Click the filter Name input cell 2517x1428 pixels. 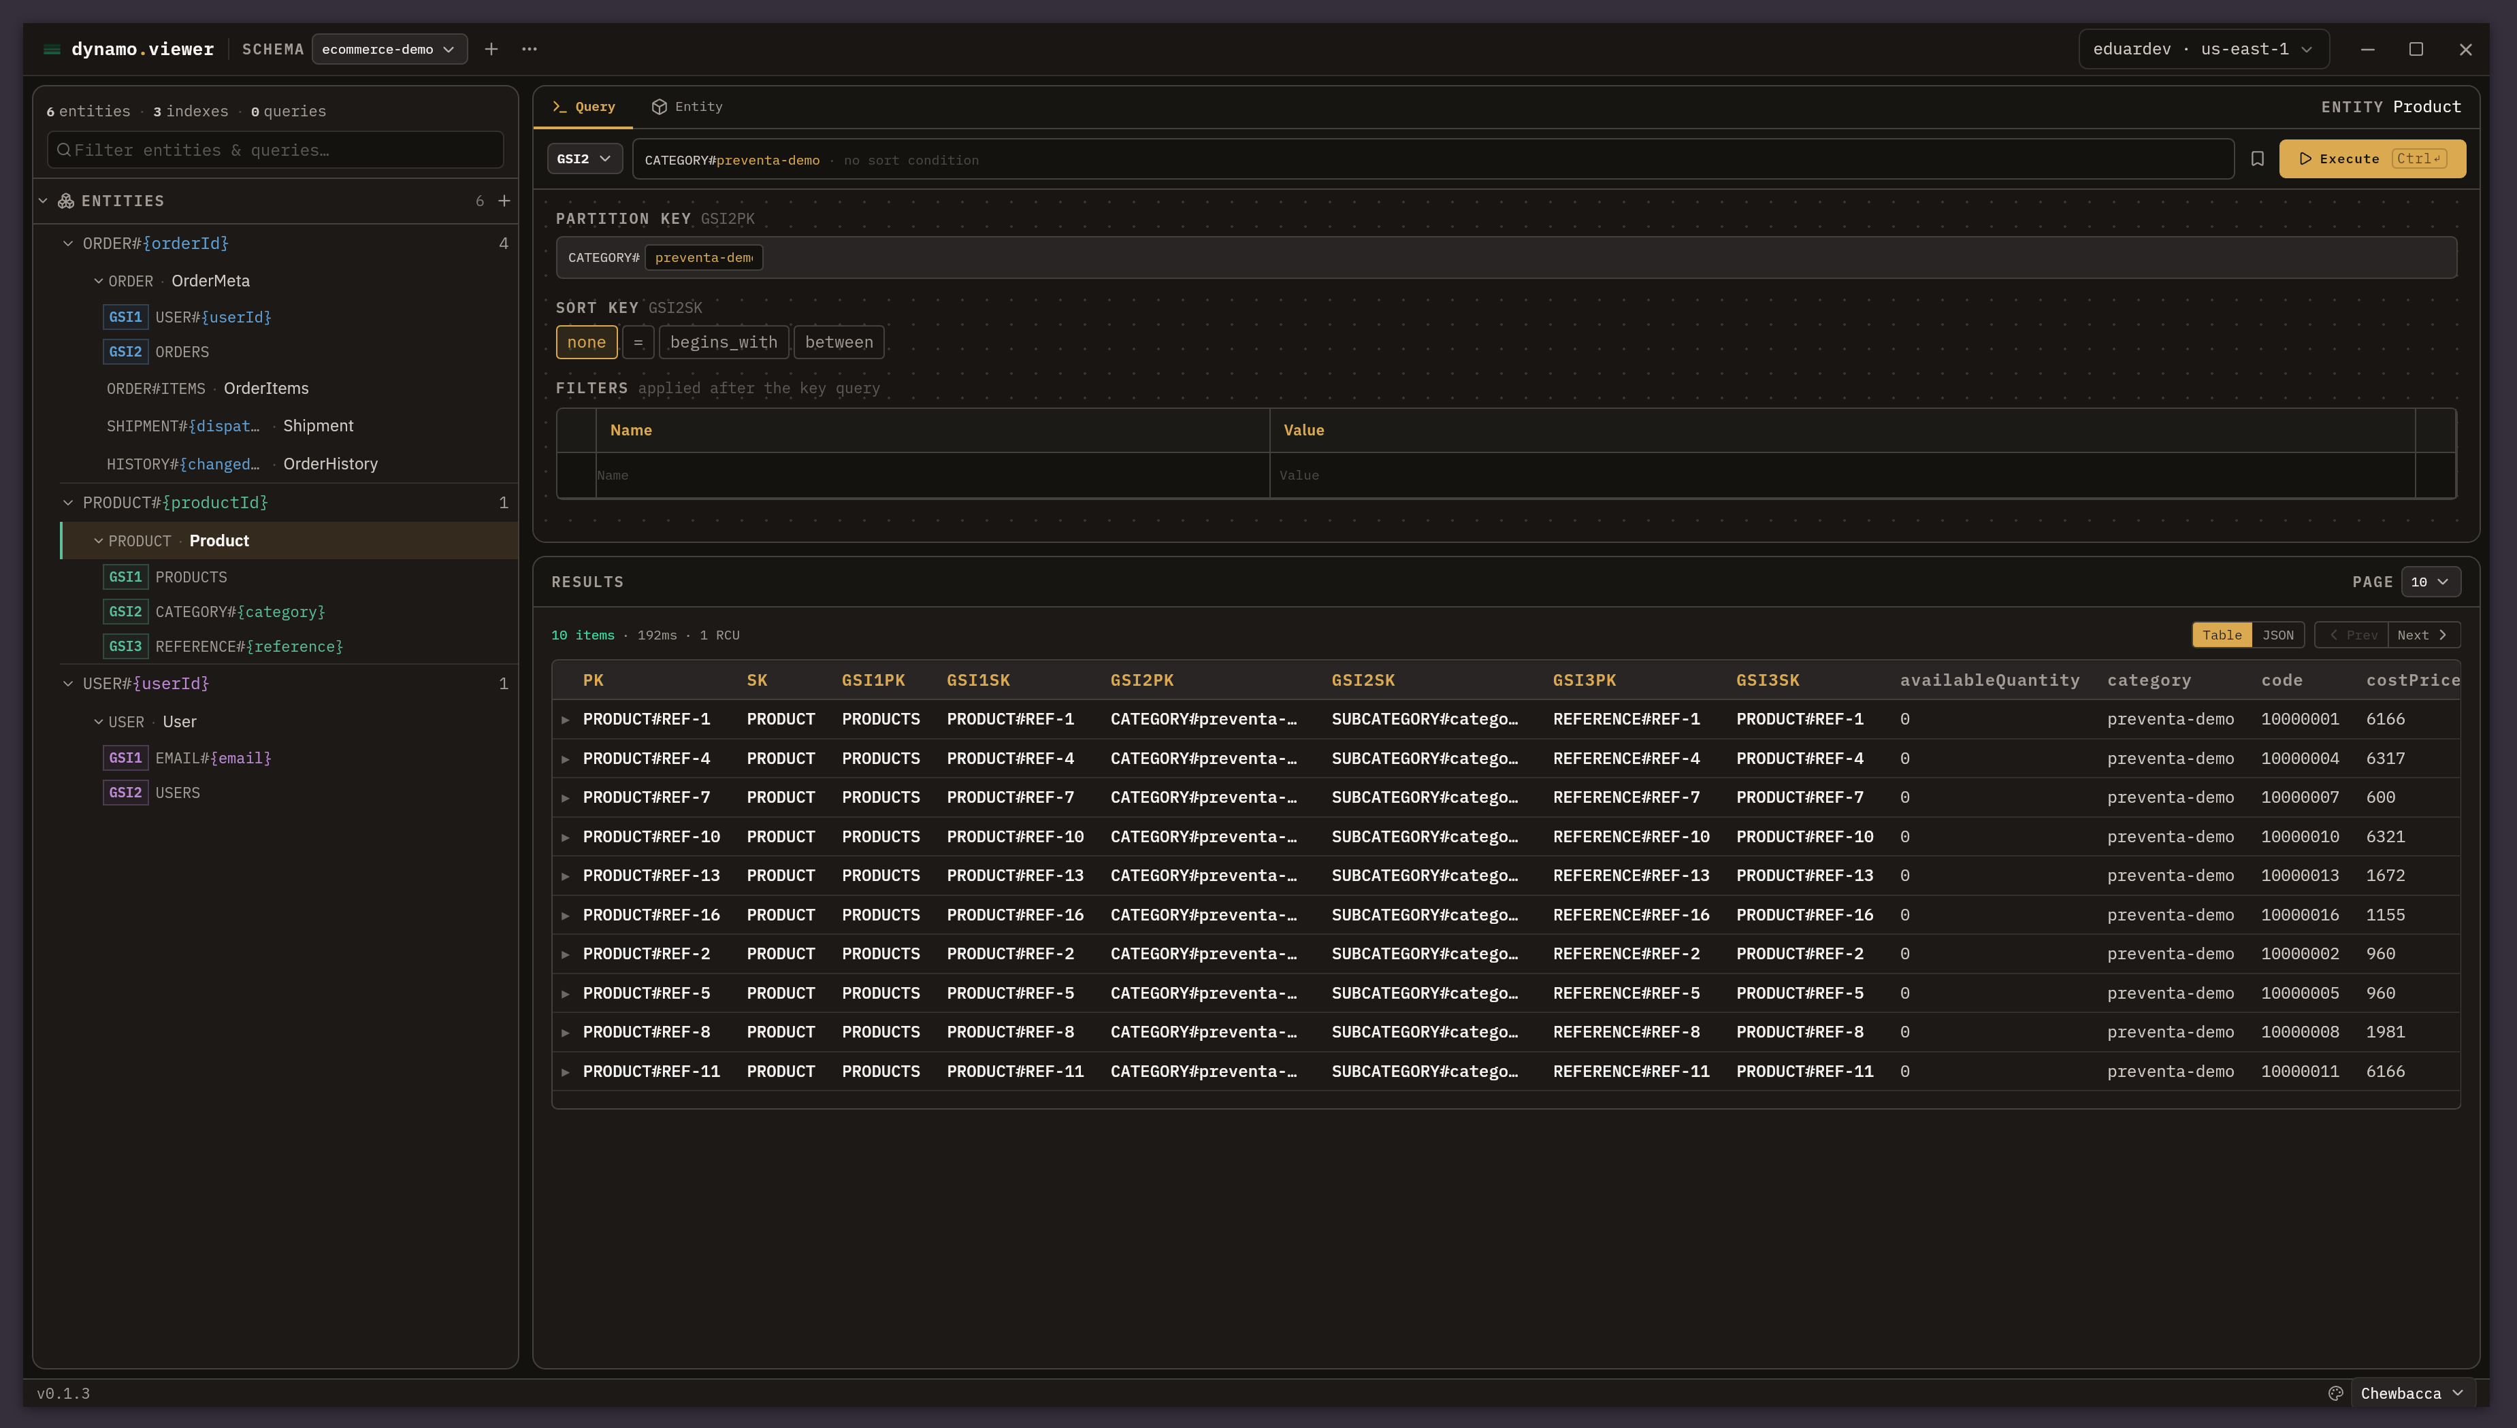(932, 476)
